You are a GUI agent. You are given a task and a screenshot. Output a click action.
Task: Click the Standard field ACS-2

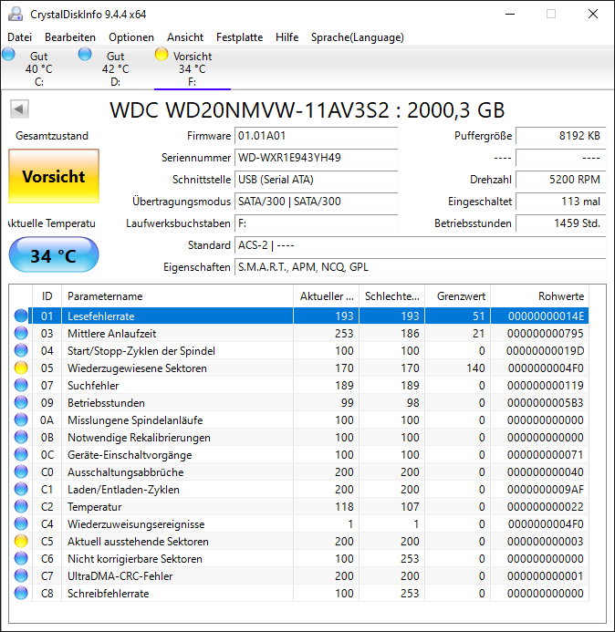click(421, 245)
